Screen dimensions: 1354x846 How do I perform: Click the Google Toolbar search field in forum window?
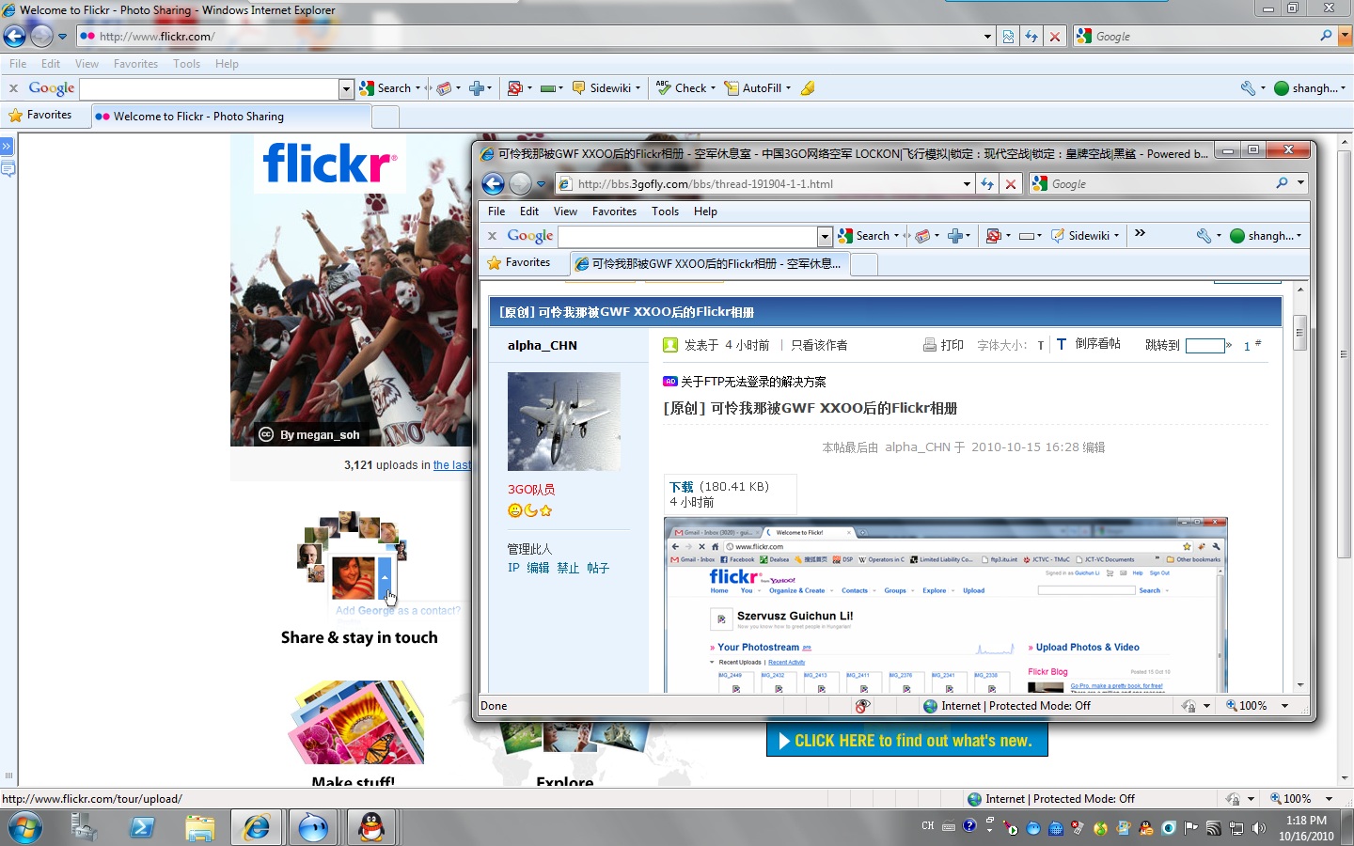pyautogui.click(x=687, y=236)
